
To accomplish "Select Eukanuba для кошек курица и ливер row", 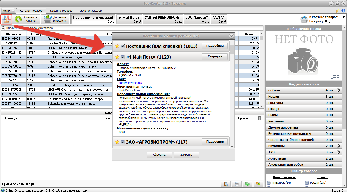I will tap(130, 103).
